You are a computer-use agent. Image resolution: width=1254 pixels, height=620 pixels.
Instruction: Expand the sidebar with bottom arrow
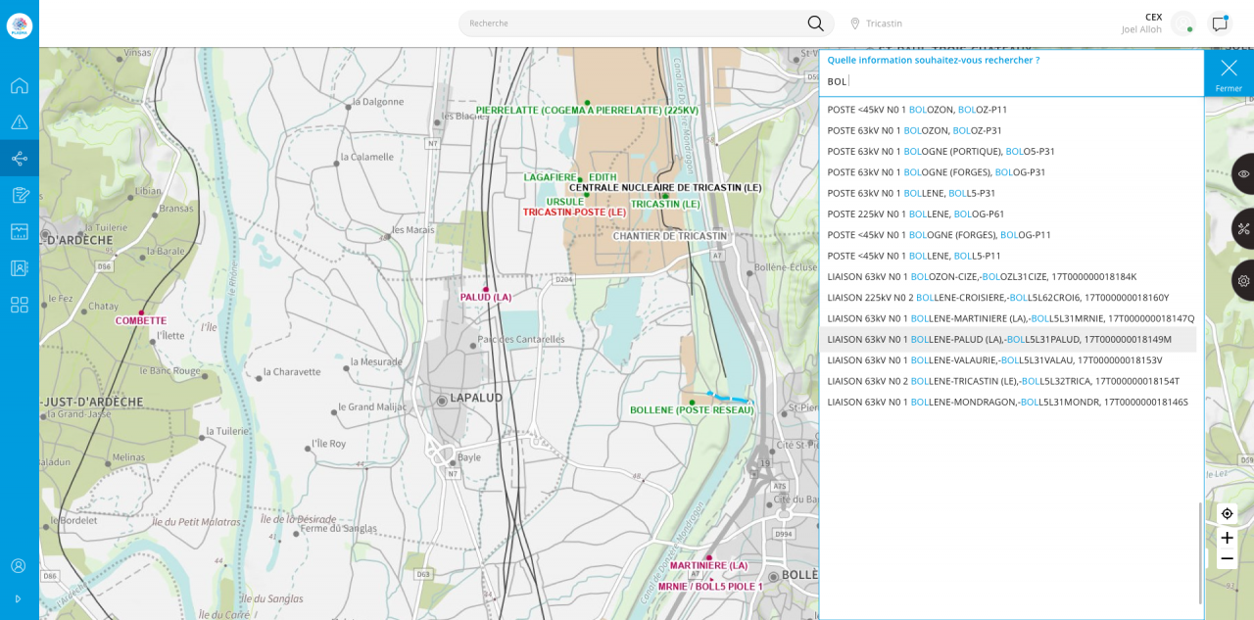click(18, 598)
